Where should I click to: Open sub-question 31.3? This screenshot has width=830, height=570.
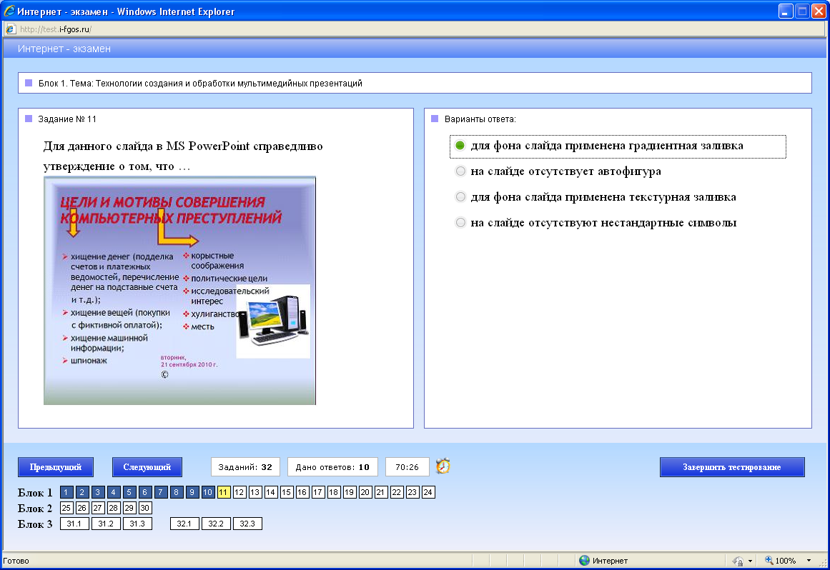[137, 524]
